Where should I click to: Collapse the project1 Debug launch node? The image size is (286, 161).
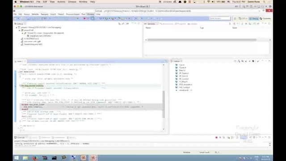(x=17, y=27)
